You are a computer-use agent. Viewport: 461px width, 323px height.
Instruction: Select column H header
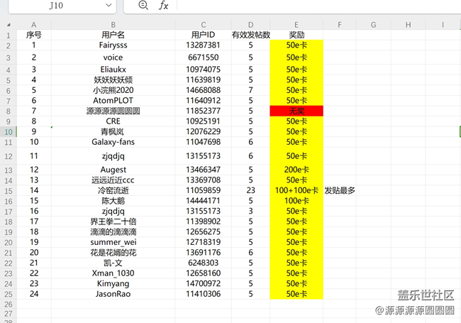pos(408,25)
